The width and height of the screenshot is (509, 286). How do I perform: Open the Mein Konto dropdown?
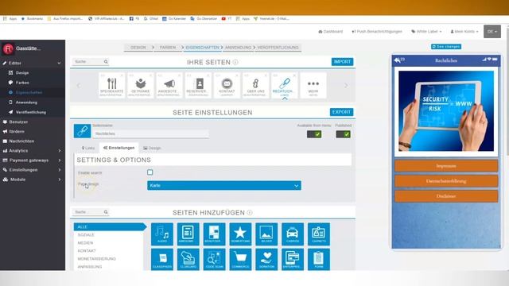pyautogui.click(x=464, y=32)
